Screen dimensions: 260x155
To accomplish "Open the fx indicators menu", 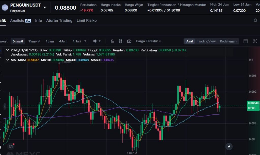I will (x=112, y=41).
